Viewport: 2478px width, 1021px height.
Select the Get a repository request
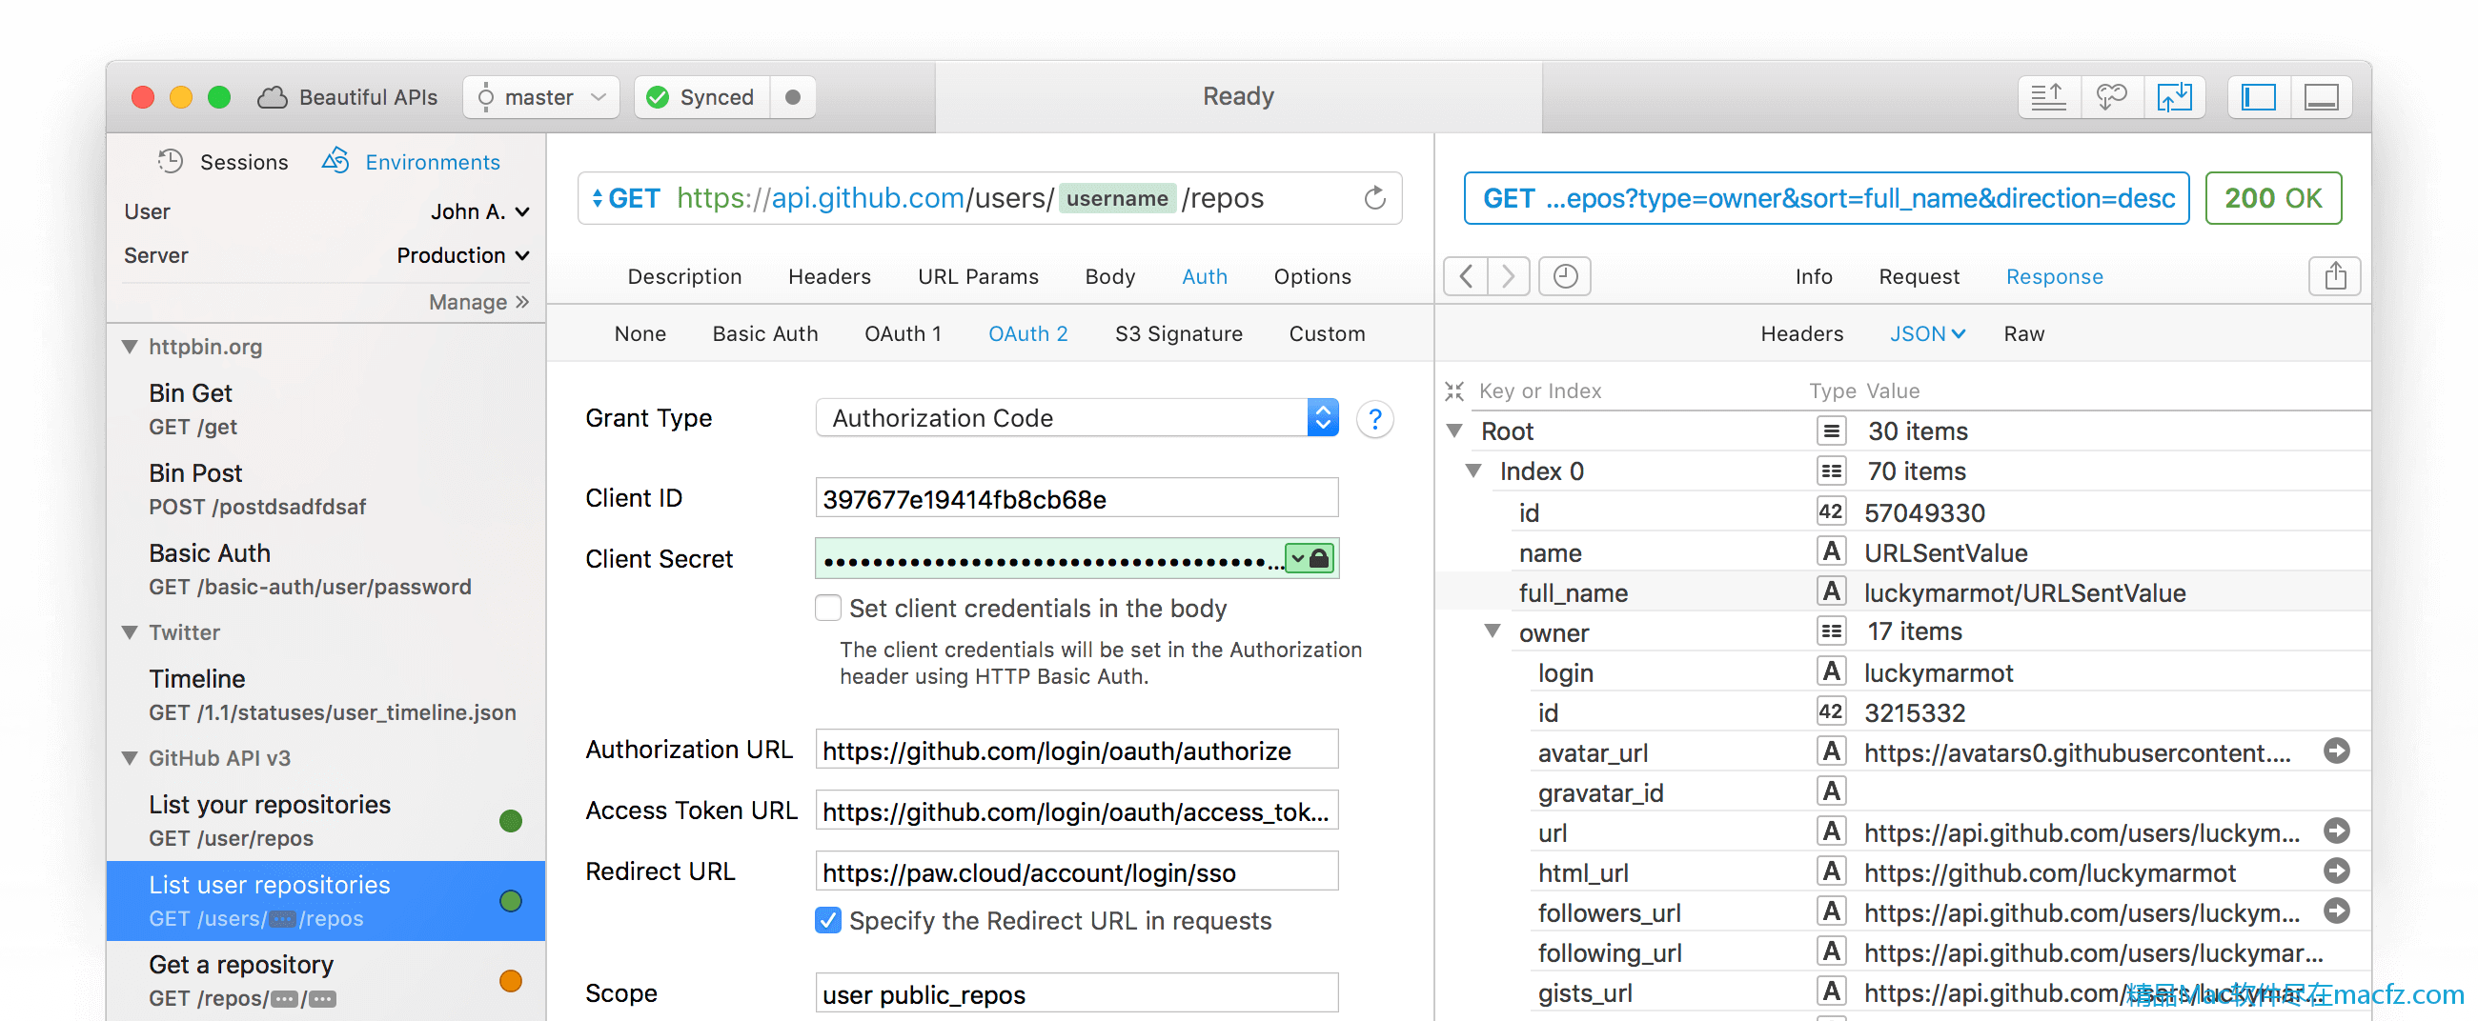[326, 980]
